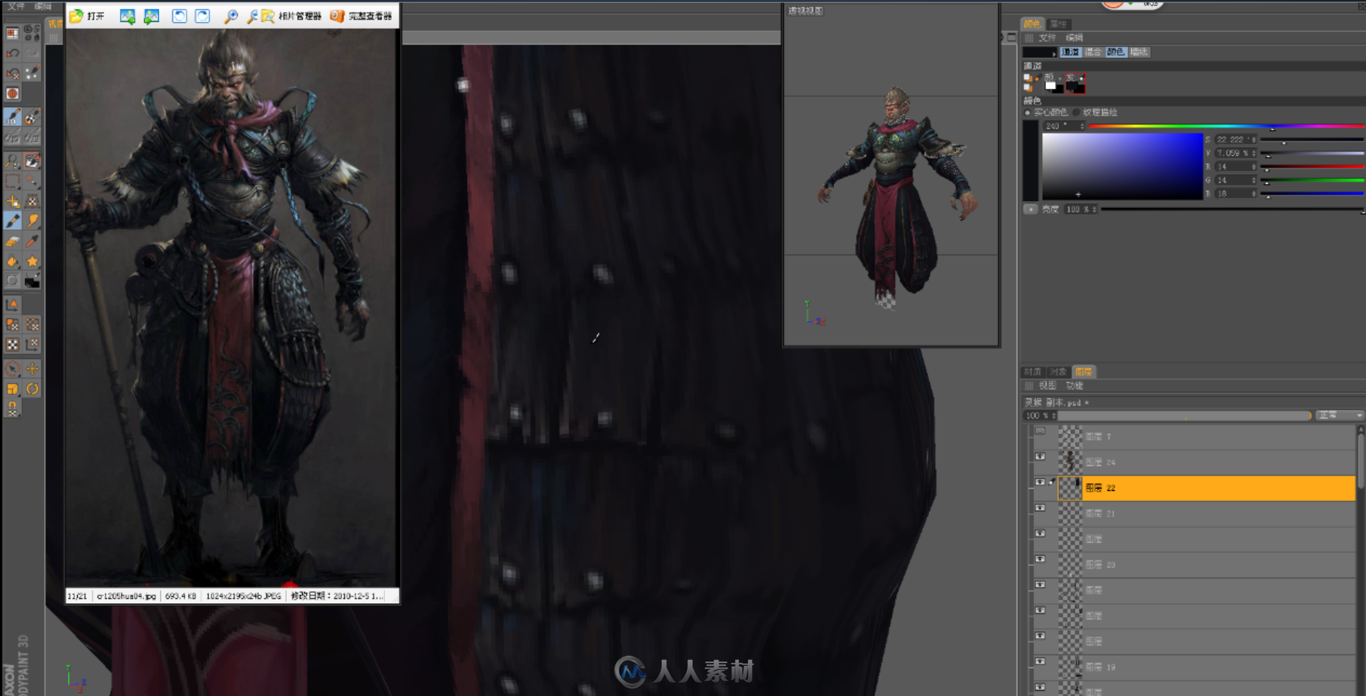Click the hue rainbow slider
This screenshot has height=696, width=1366.
click(x=1226, y=126)
